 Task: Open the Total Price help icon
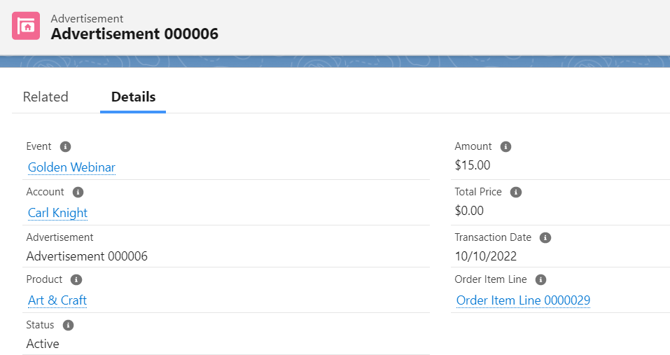(x=516, y=192)
